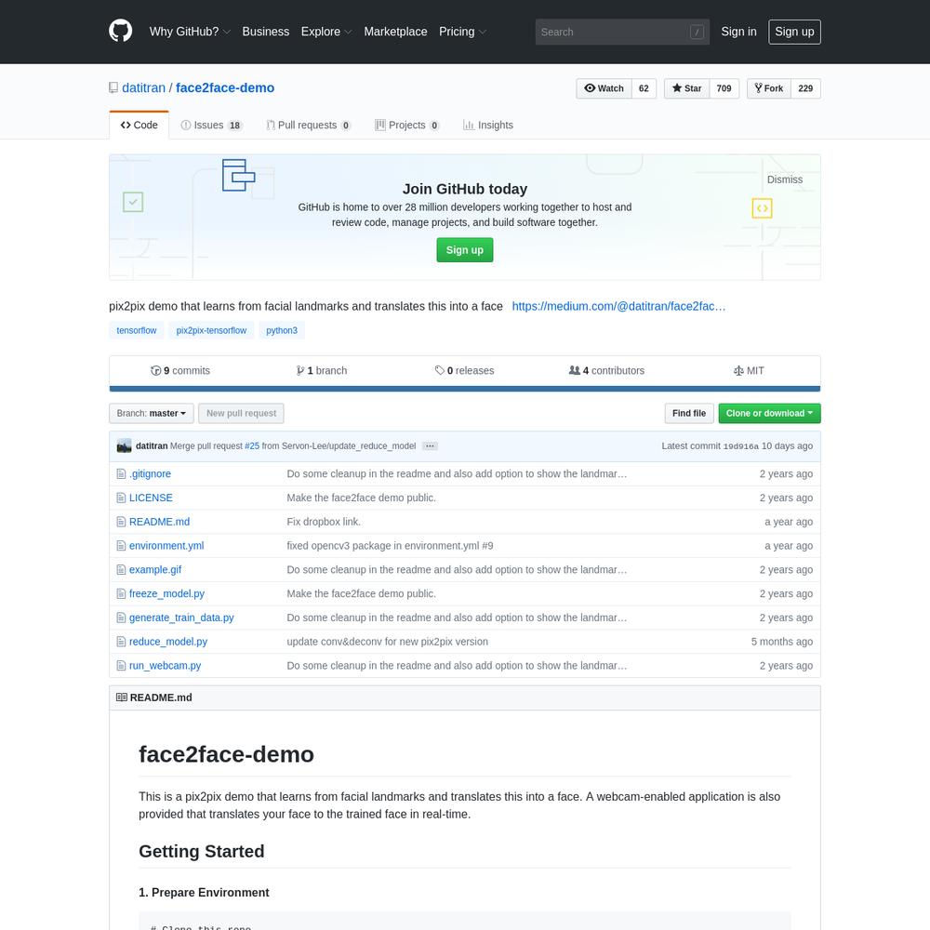Click the file icon beside LICENSE

tap(121, 498)
